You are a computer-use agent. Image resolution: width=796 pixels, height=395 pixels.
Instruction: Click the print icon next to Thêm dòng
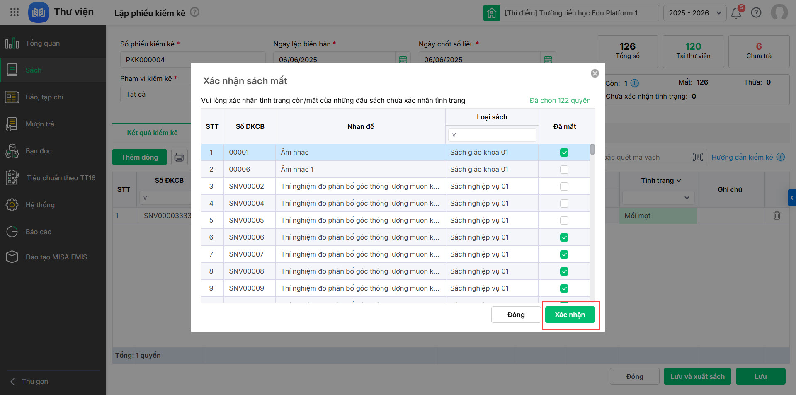coord(180,157)
